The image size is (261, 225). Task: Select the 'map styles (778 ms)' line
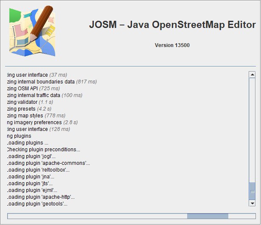pos(36,116)
